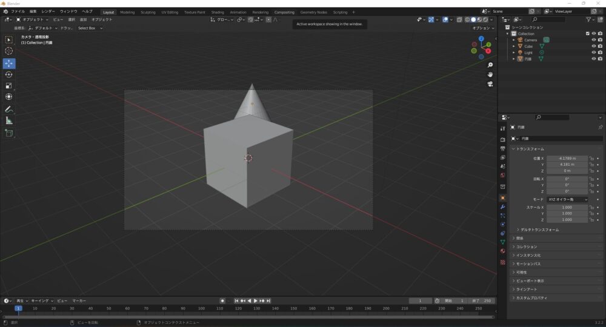Switch to the Modeling workspace tab
Viewport: 606px width, 327px height.
click(x=127, y=12)
